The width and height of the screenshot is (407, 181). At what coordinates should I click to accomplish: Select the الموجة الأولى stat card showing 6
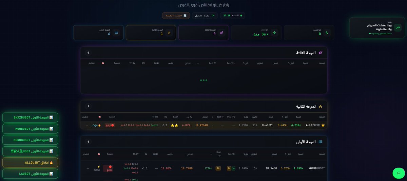click(98, 33)
